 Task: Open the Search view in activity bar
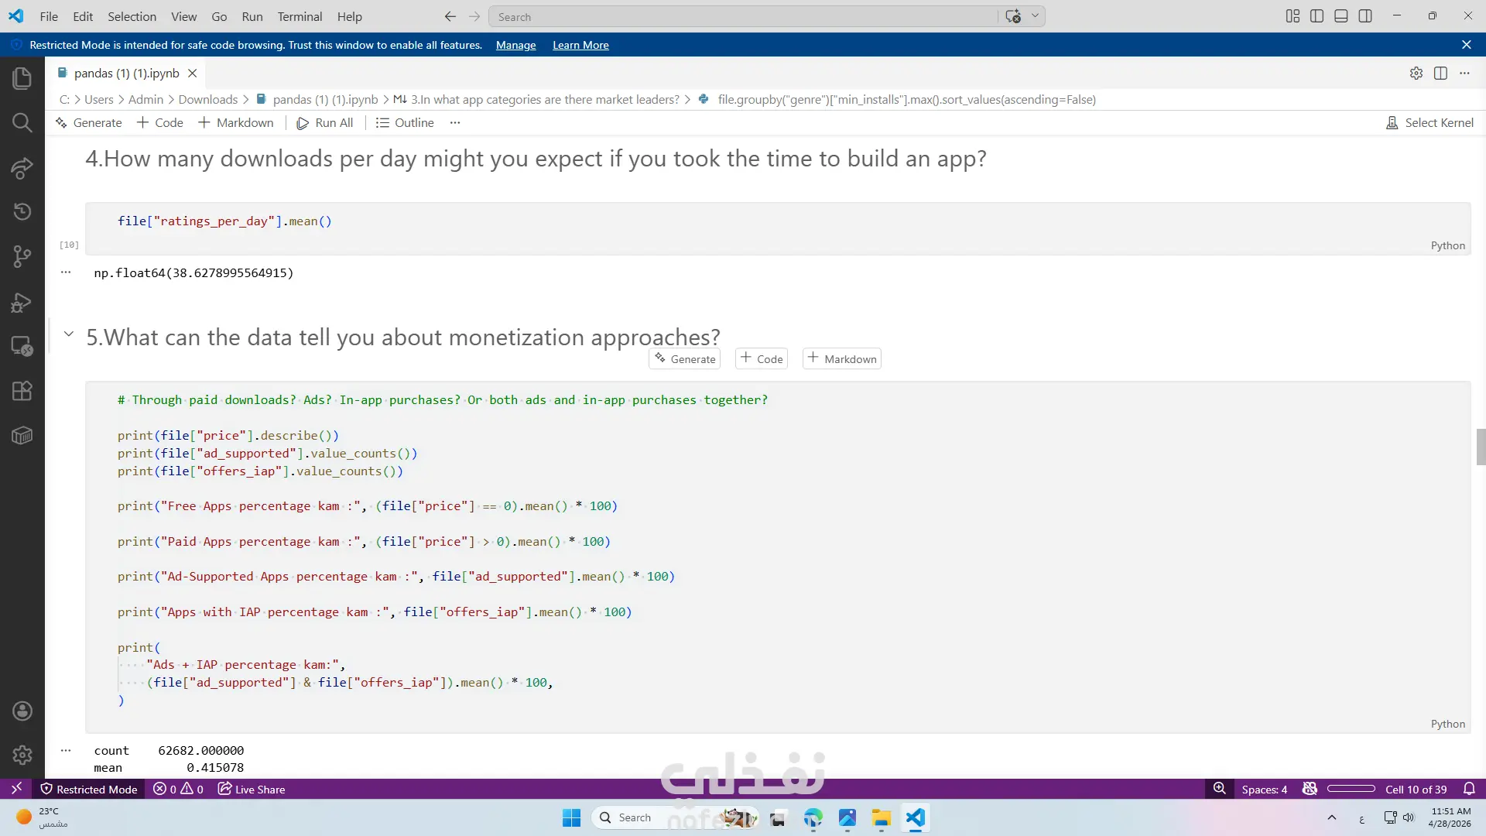pos(22,122)
